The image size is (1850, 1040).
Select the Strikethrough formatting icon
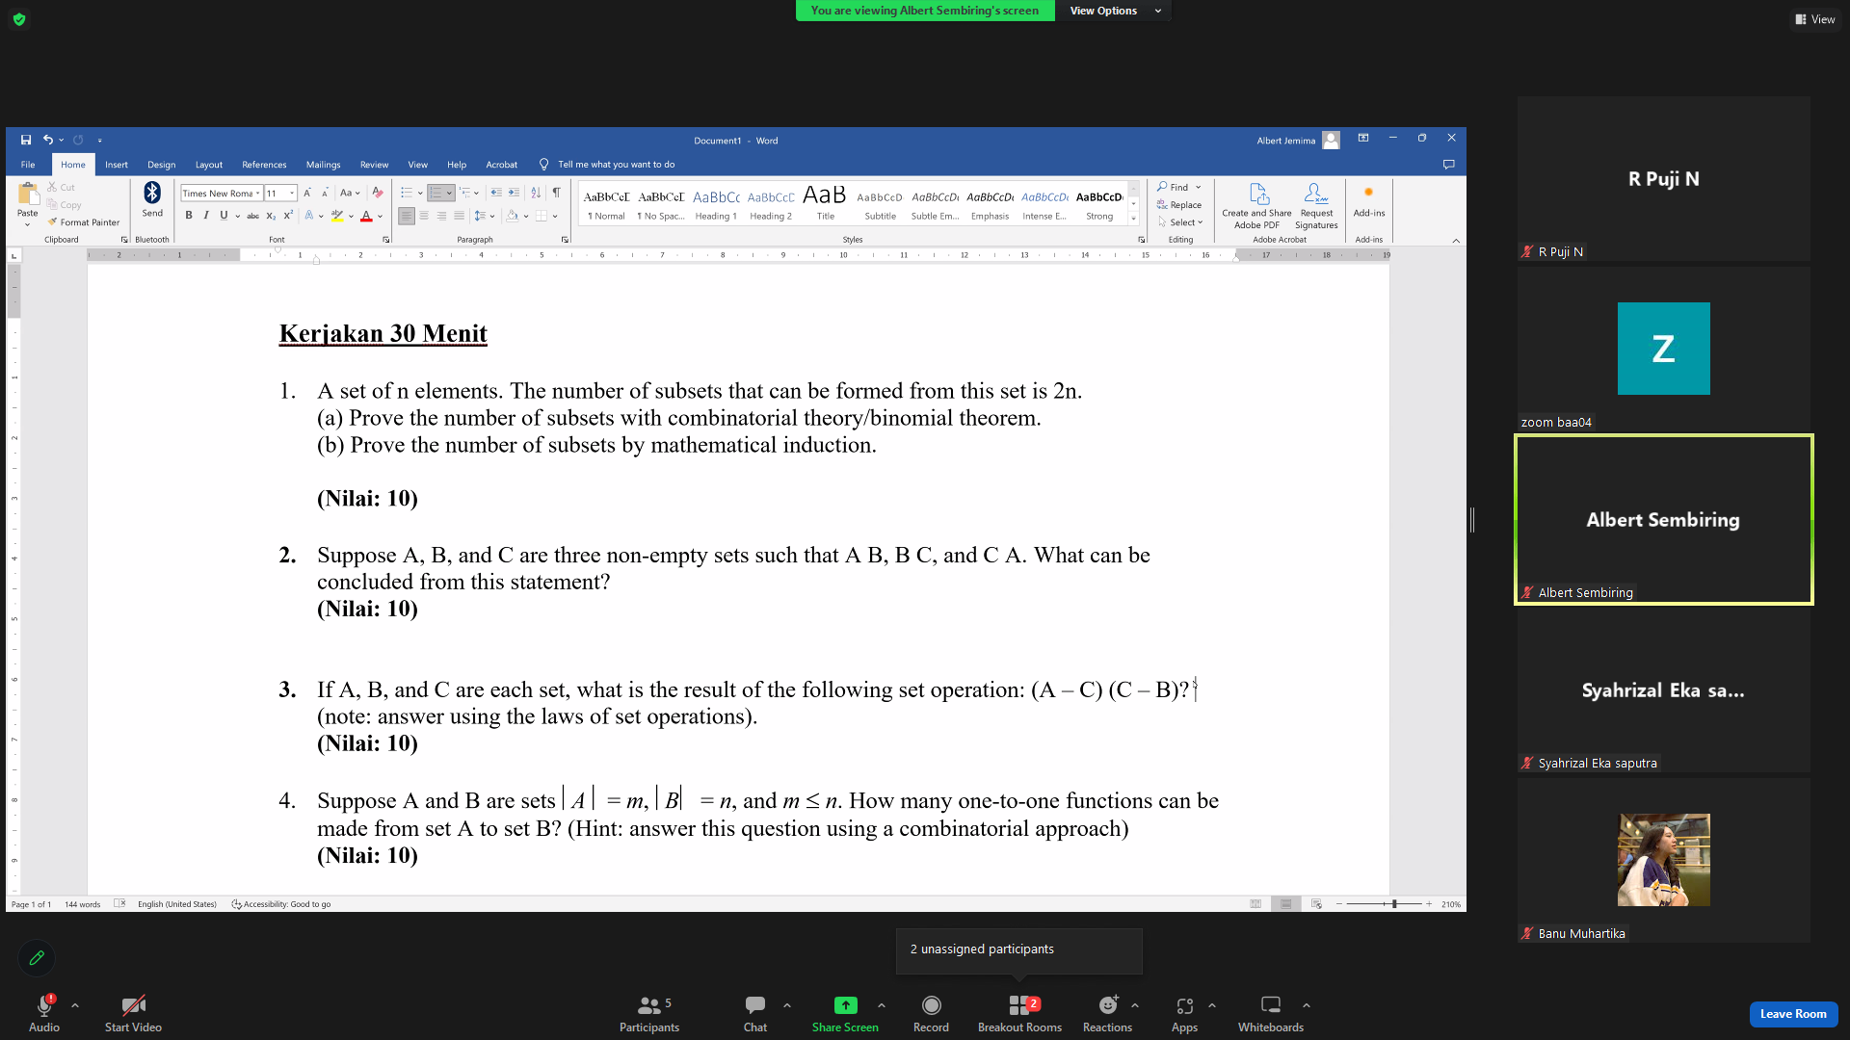(252, 216)
